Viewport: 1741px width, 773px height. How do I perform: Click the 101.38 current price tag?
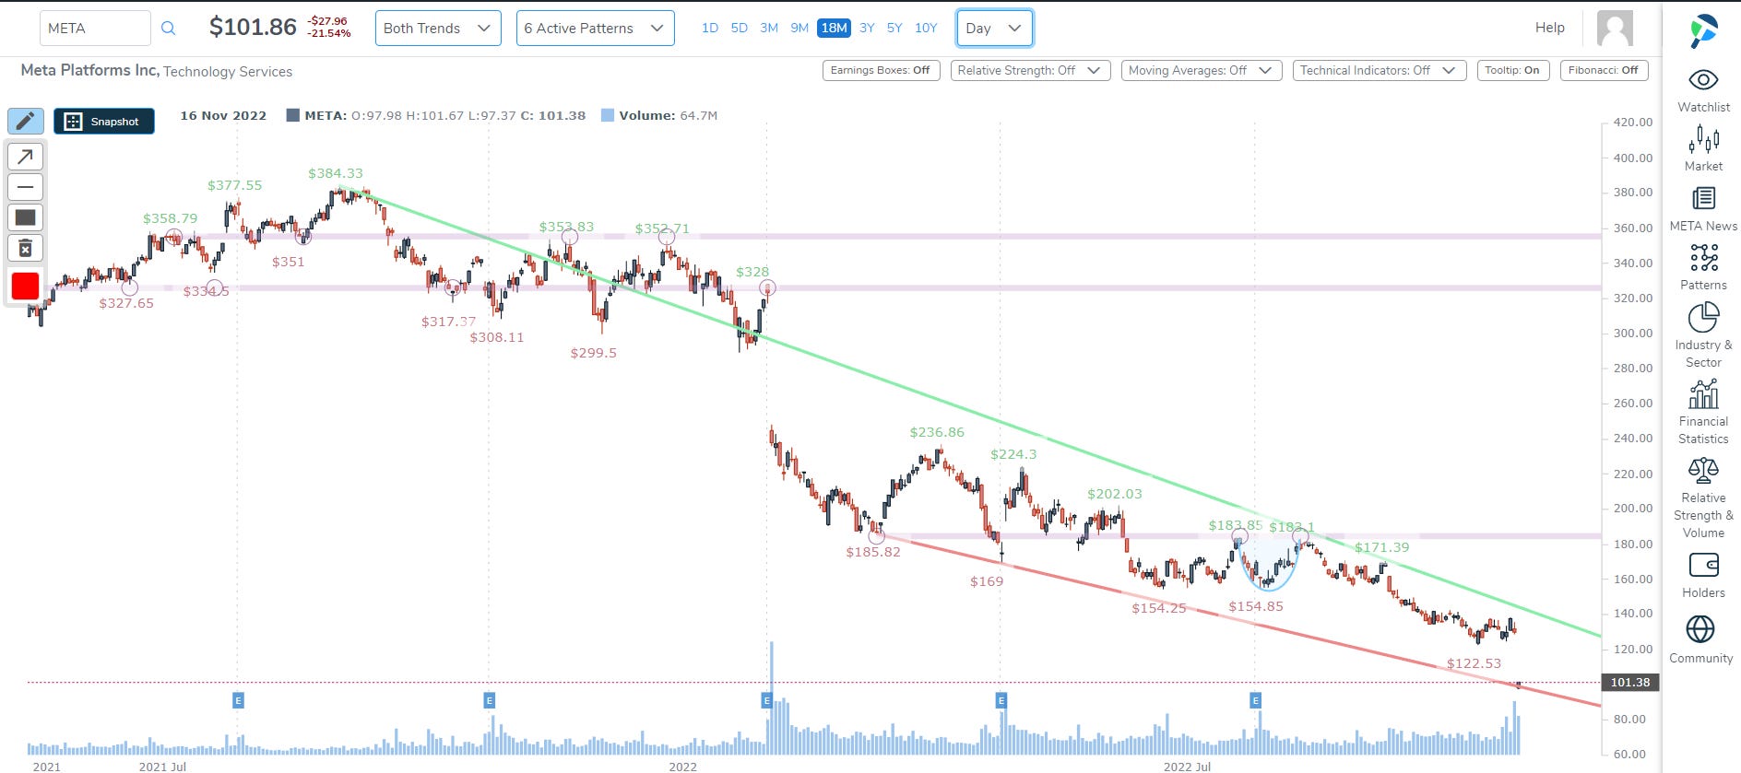(x=1630, y=683)
